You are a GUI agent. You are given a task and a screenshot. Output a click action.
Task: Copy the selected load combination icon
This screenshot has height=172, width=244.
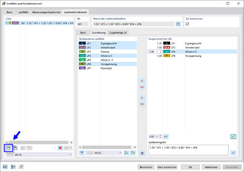click(x=15, y=148)
